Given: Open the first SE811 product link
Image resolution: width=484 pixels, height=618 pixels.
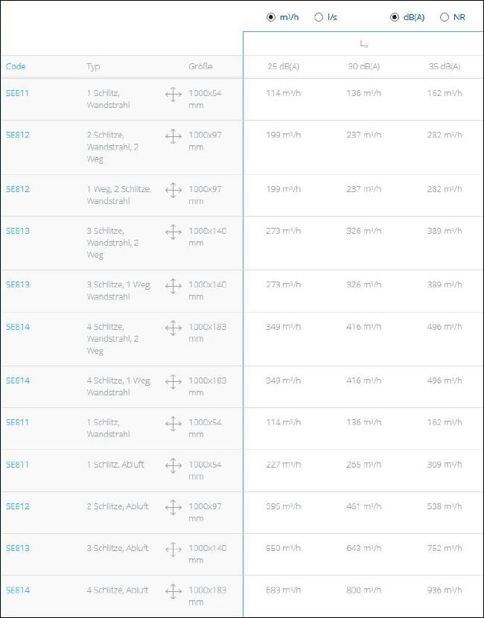Looking at the screenshot, I should (17, 93).
